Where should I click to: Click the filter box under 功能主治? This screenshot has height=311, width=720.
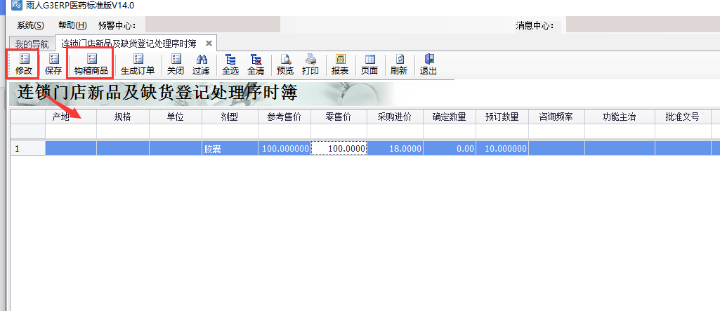[620, 132]
